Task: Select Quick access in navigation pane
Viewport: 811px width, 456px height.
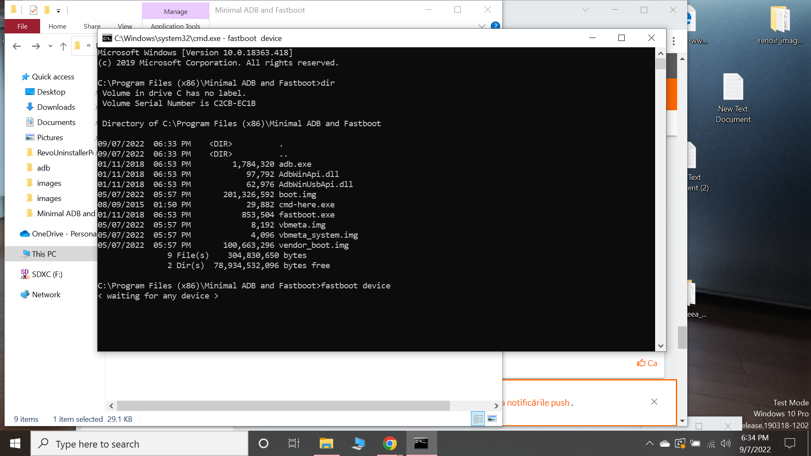Action: (x=53, y=76)
